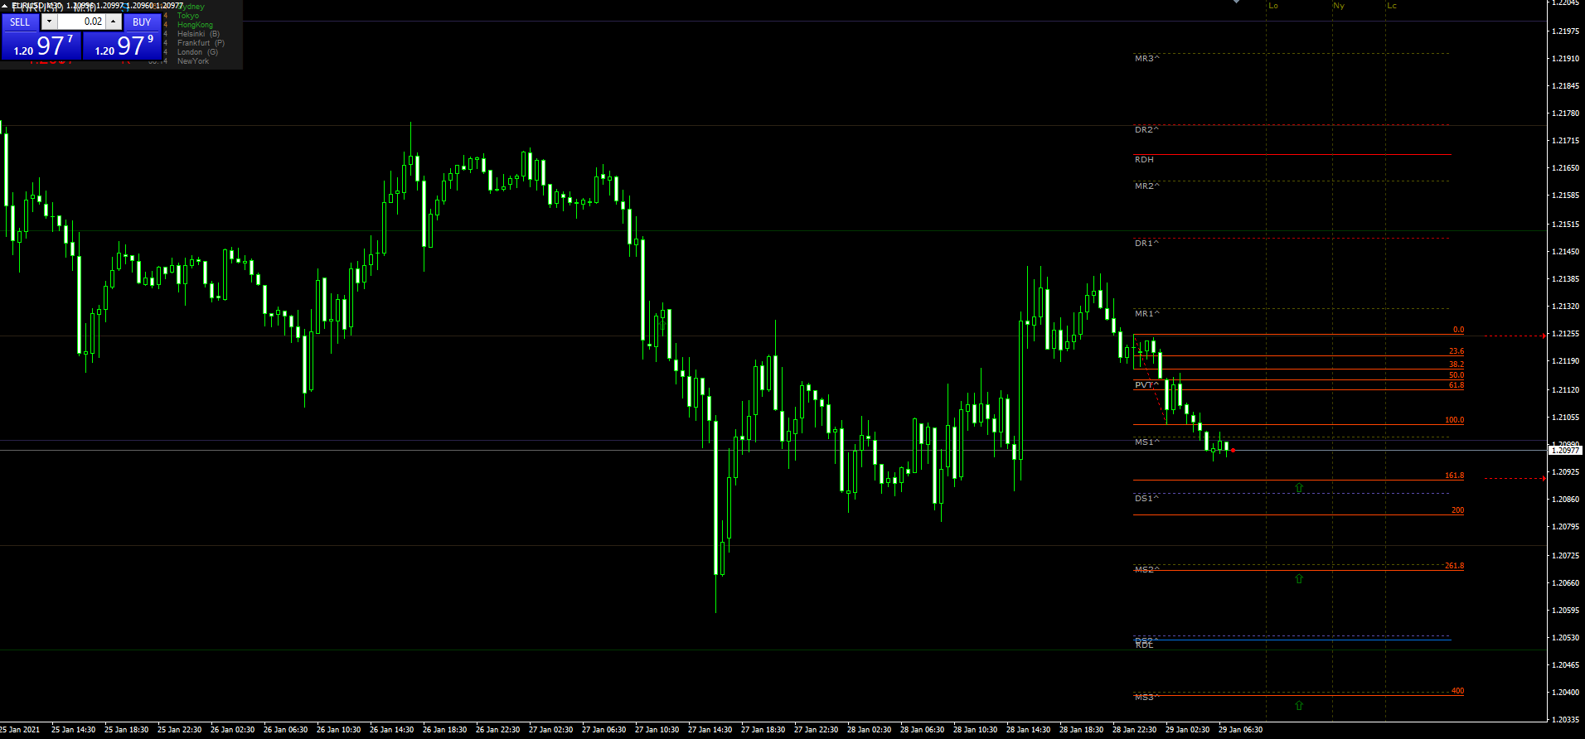Collapse the one-click trading panel triangle
Viewport: 1585px width, 739px height.
(5, 6)
